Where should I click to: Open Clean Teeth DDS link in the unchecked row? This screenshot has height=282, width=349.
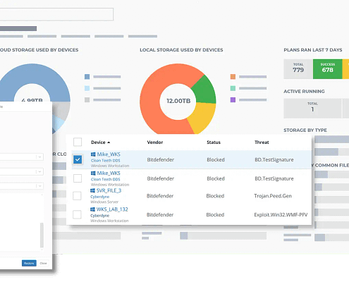tap(106, 179)
